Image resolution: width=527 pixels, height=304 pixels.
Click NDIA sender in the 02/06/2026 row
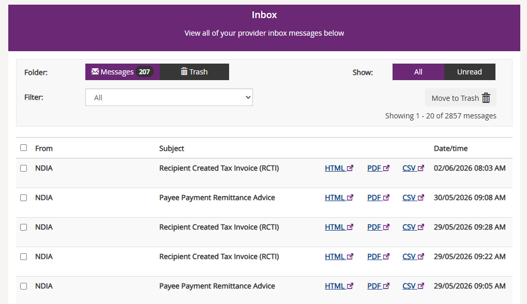click(x=43, y=168)
